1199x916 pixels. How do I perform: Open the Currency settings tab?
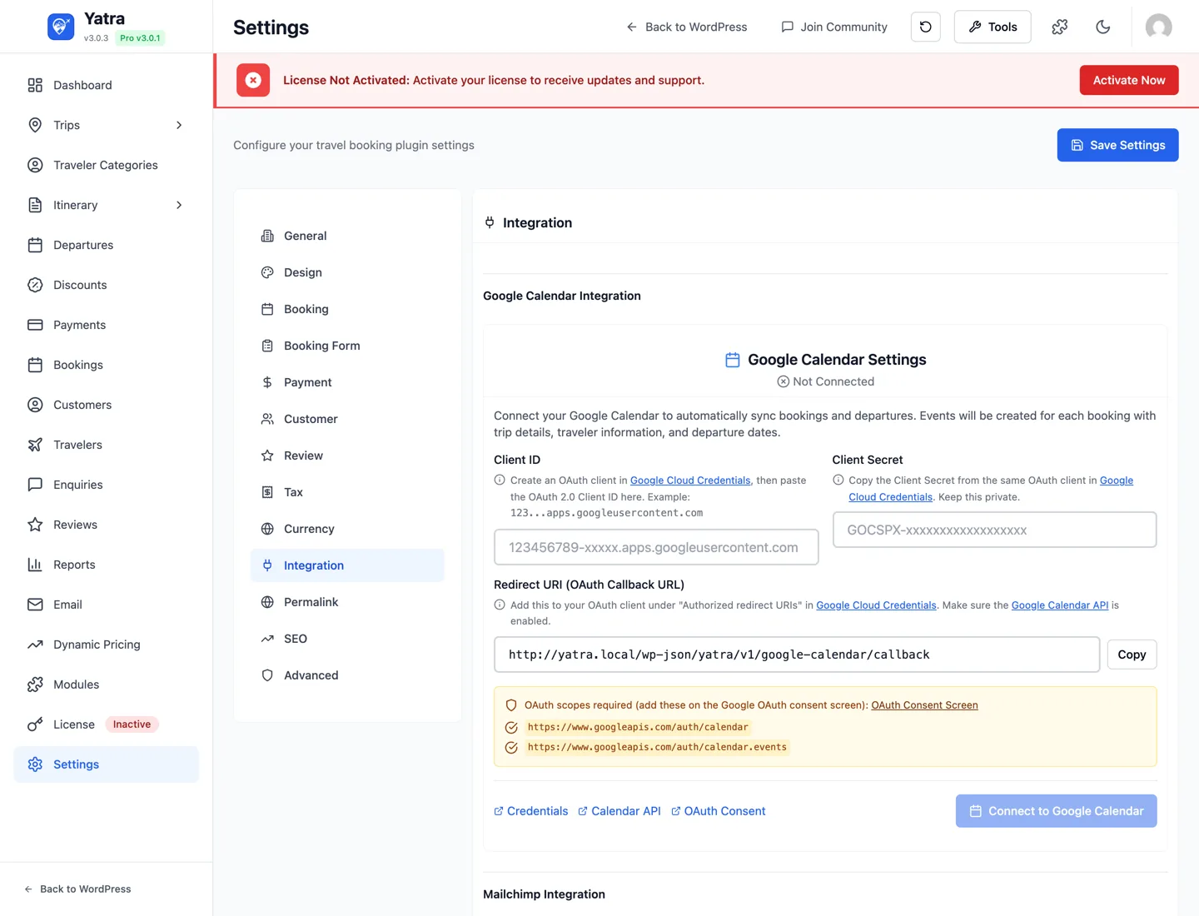pos(347,529)
